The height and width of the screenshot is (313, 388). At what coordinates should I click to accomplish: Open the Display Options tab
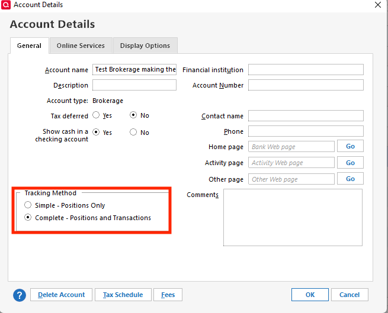[145, 46]
